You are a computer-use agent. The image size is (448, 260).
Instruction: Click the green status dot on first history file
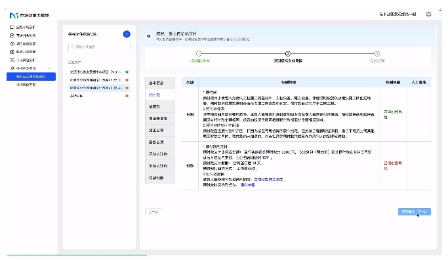(127, 72)
